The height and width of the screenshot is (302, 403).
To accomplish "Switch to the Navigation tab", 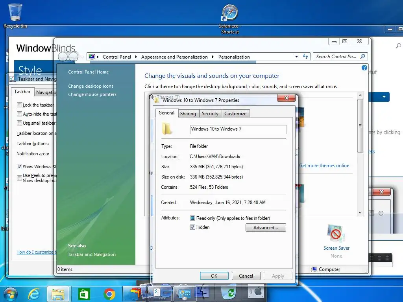I will 46,92.
